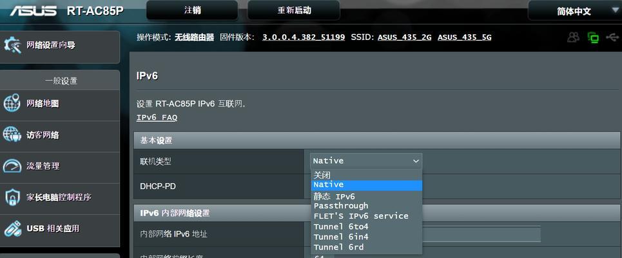
Task: Click the IPv6 page title
Action: click(x=147, y=75)
